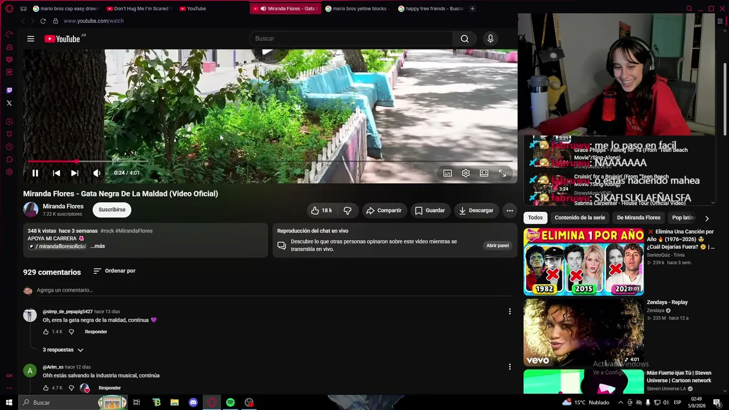Open the Miranda Flores channel avatar

pyautogui.click(x=31, y=210)
